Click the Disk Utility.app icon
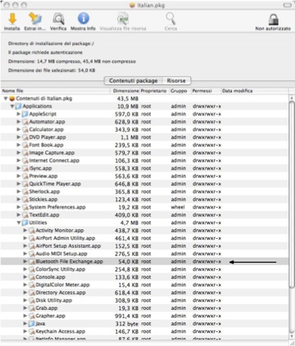Screen dimensions: 295x346 [x=32, y=300]
